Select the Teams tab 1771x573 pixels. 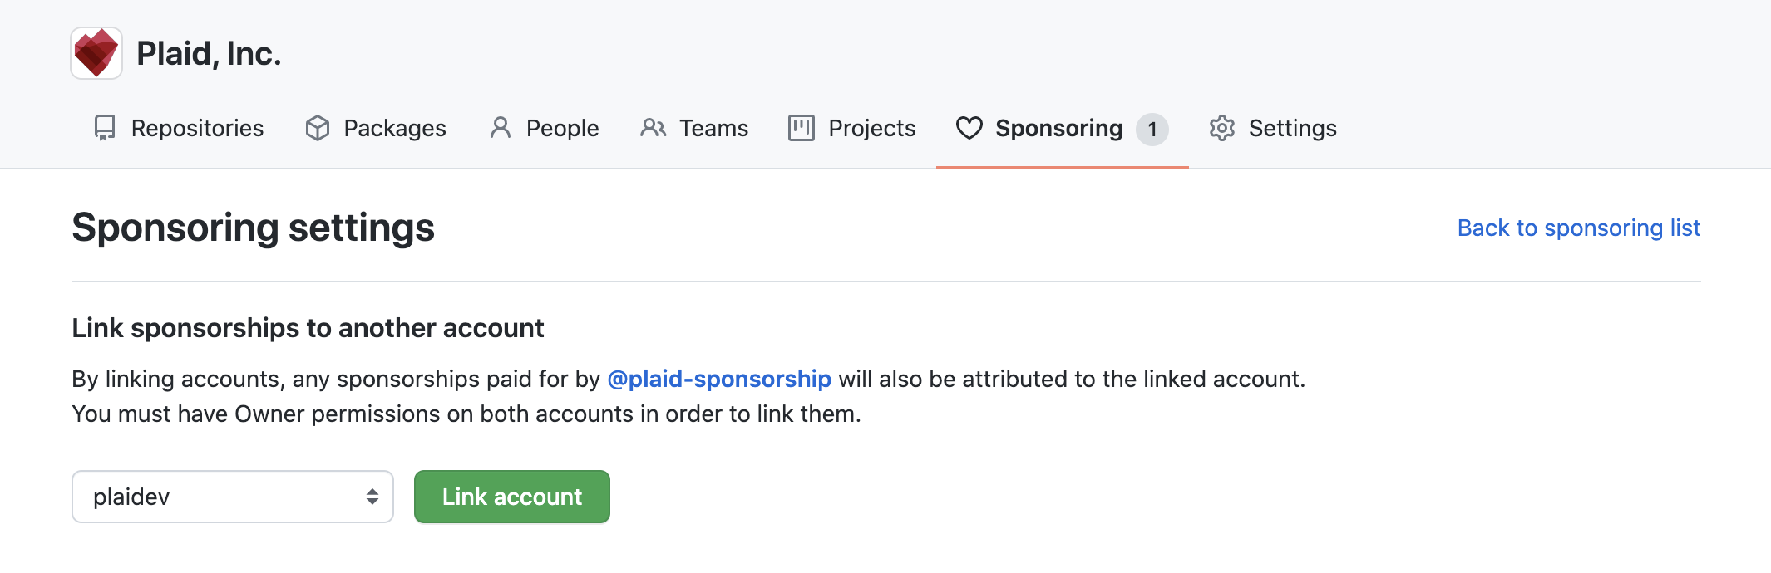[x=713, y=128]
